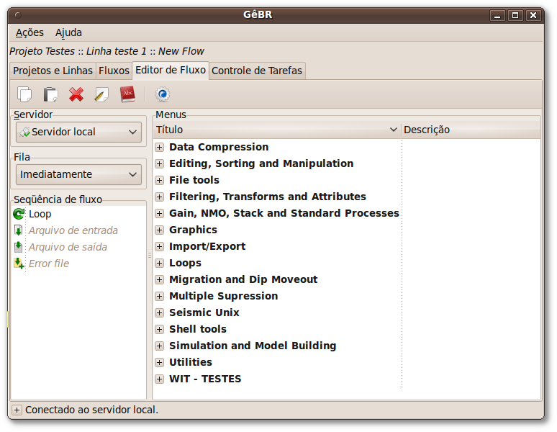Expand the Multiple Supression category
Viewport: 557px width, 432px height.
(x=160, y=297)
